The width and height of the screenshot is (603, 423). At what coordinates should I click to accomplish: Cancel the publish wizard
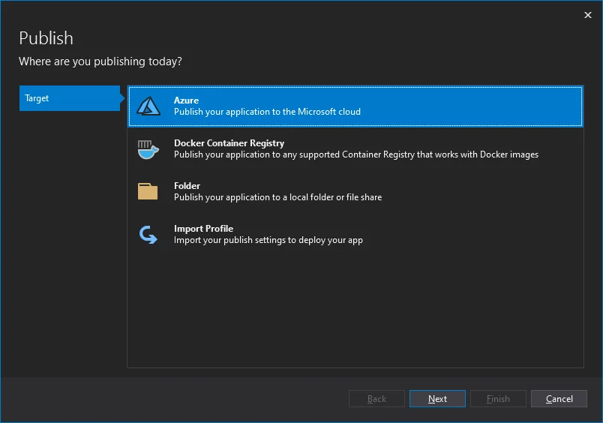pyautogui.click(x=559, y=399)
